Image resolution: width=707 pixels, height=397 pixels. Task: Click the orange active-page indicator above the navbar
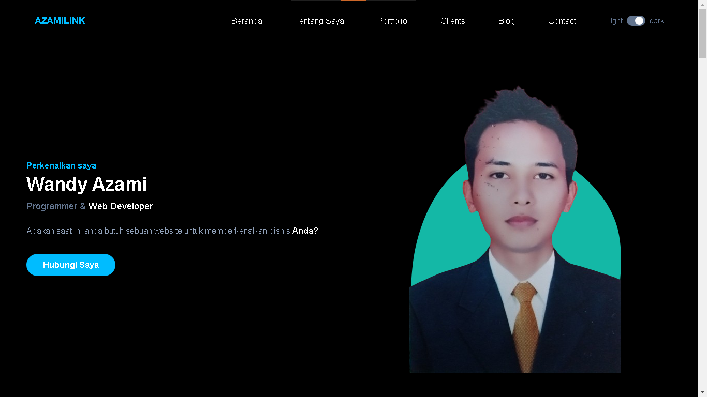click(x=353, y=1)
